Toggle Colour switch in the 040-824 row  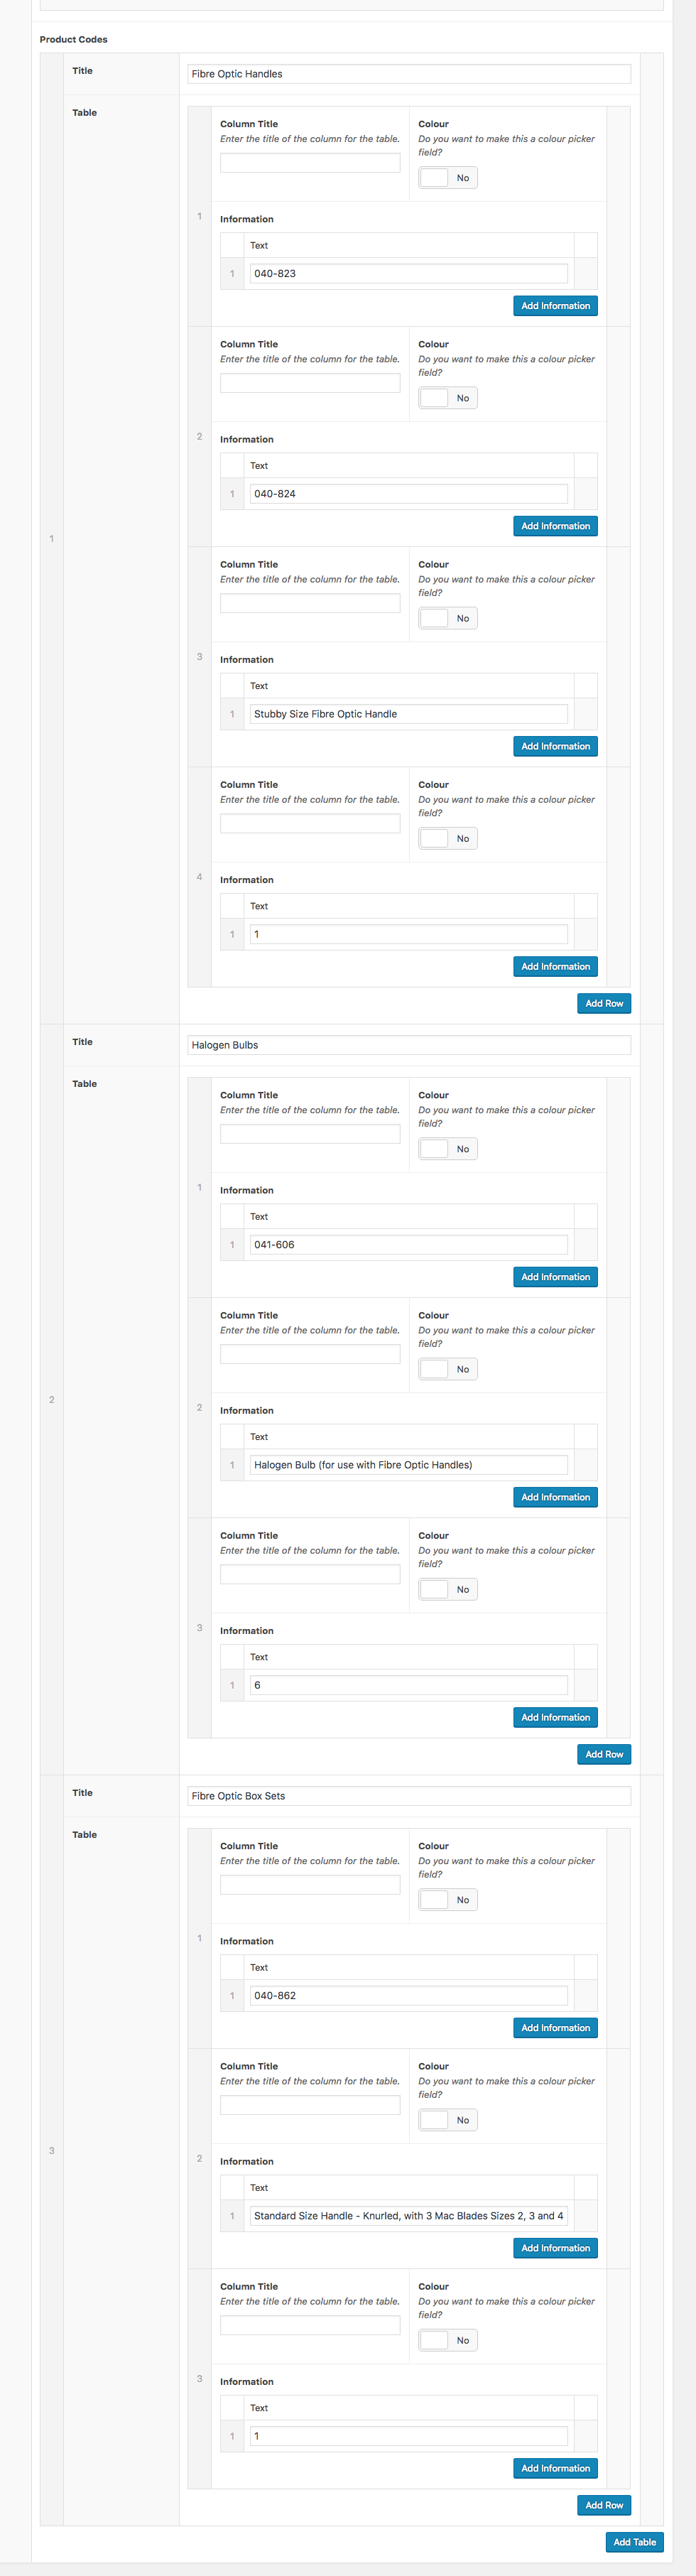tap(447, 398)
